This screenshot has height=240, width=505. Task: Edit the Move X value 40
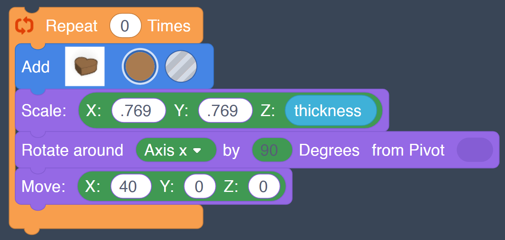click(x=131, y=186)
